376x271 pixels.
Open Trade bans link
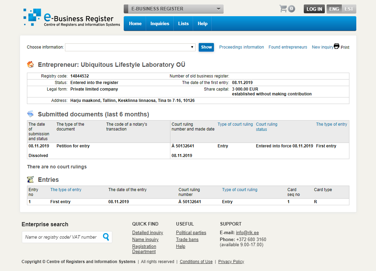tap(187, 239)
